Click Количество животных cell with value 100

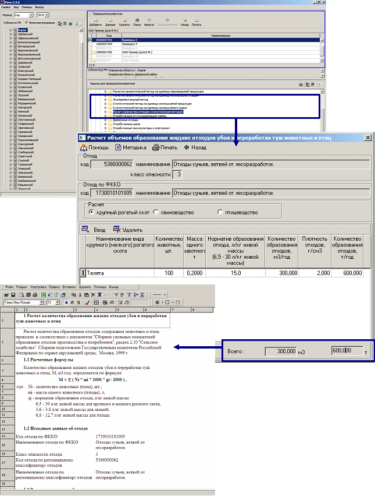pos(169,273)
